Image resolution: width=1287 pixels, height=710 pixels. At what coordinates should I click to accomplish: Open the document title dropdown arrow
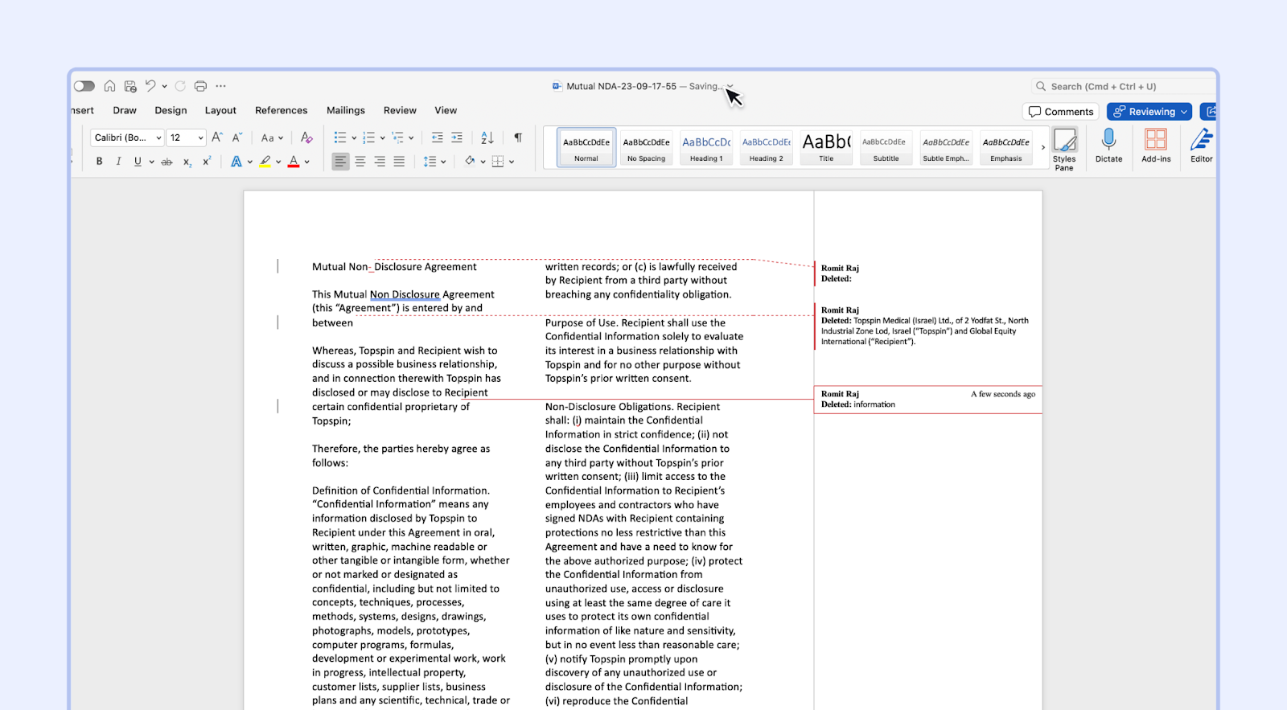pos(730,86)
